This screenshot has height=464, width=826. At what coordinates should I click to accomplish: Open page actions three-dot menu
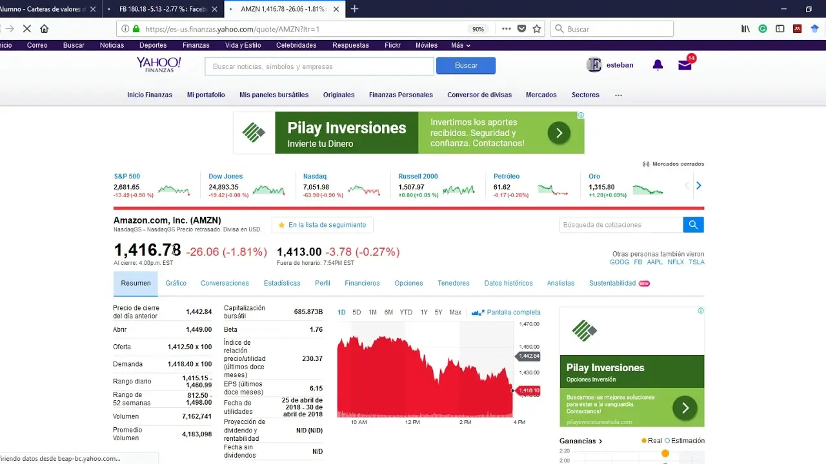pos(506,29)
